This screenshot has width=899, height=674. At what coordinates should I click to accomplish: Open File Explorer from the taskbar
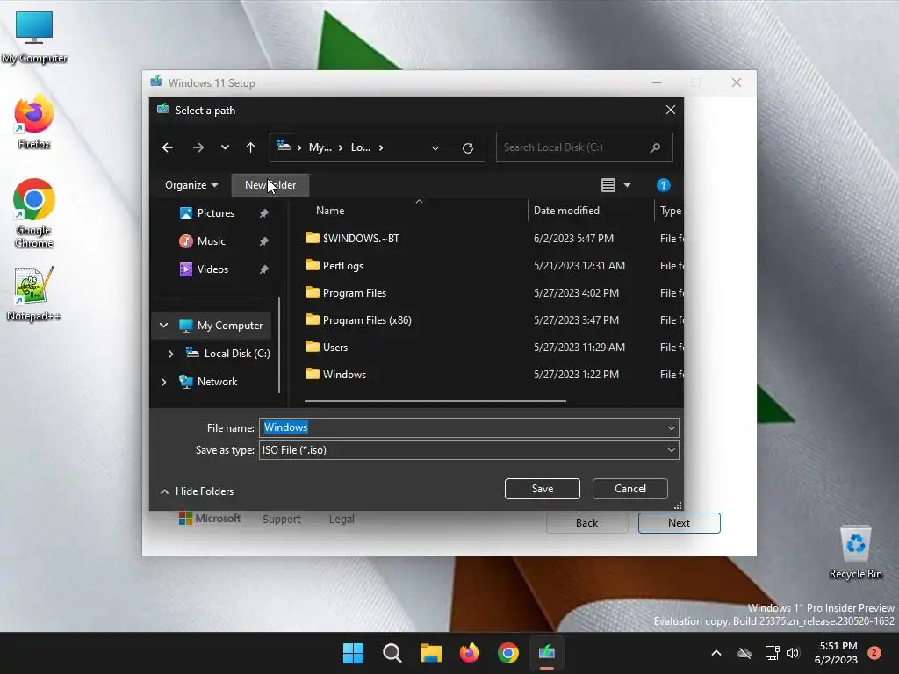430,653
